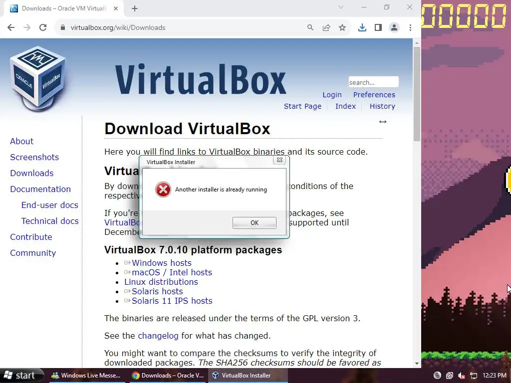Viewport: 511px width, 383px height.
Task: Open Technical docs in the sidebar
Action: tap(50, 221)
